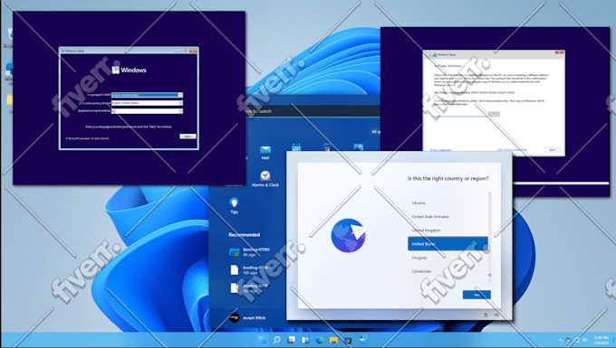Image resolution: width=616 pixels, height=348 pixels.
Task: Click the system tray speaker icon
Action: pos(585,340)
